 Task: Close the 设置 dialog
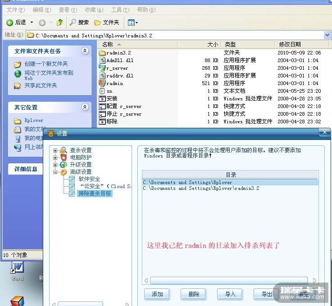point(324,132)
